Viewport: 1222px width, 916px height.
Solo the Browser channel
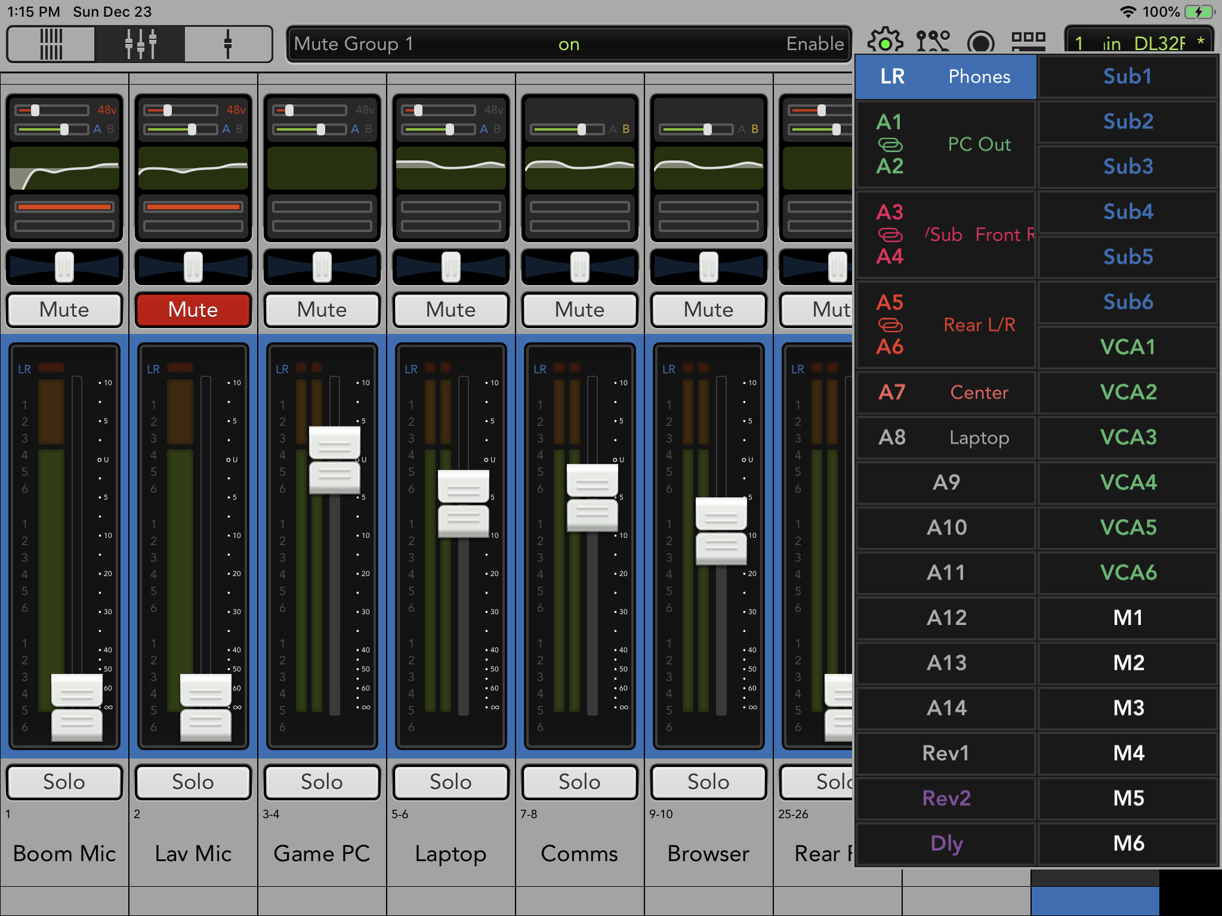pos(709,782)
